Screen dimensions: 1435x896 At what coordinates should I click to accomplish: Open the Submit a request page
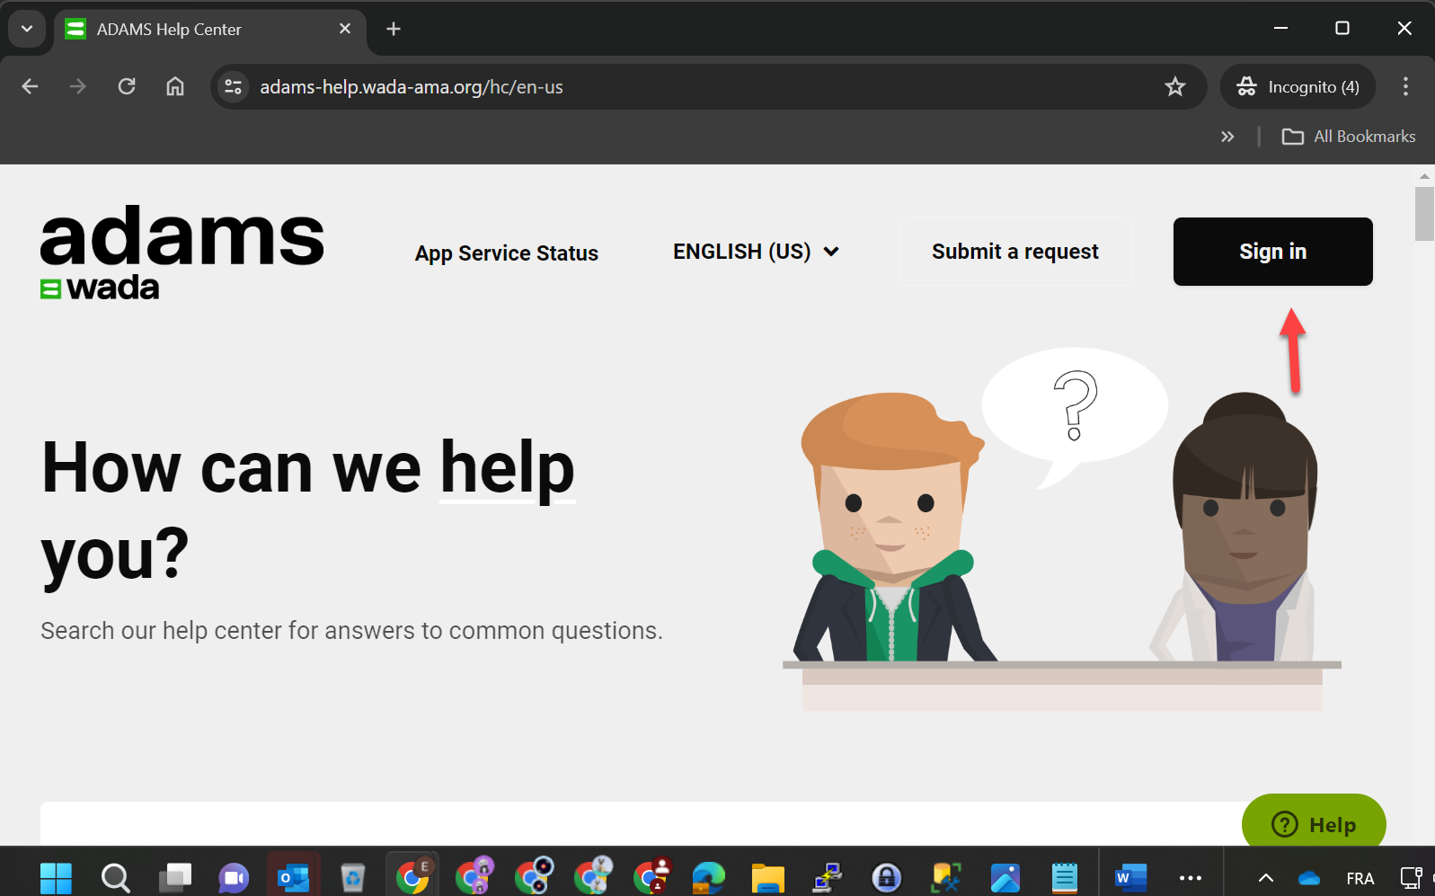click(1014, 252)
